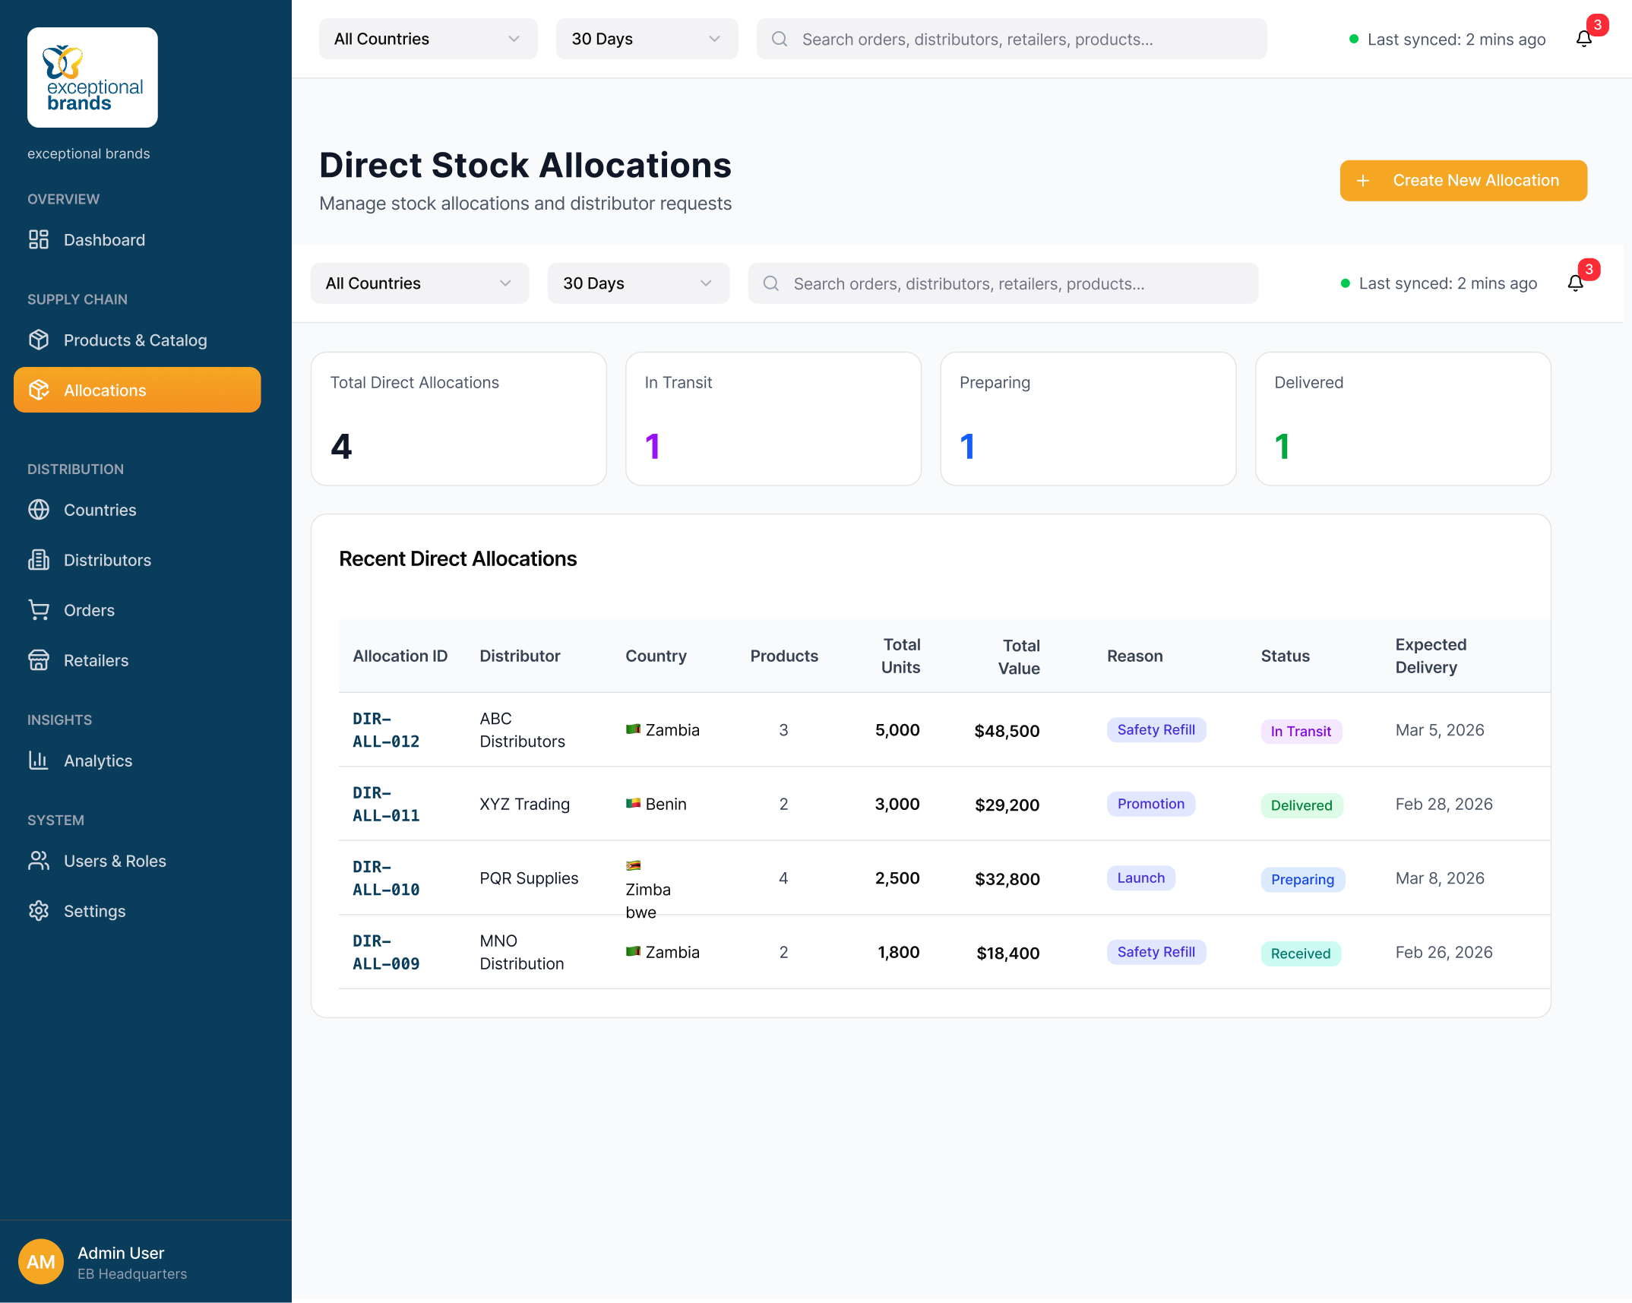Click the Distributors building icon
The image size is (1632, 1303).
(39, 560)
